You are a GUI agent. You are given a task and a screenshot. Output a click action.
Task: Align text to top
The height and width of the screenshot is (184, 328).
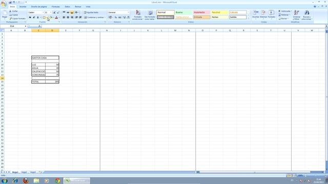coord(64,12)
